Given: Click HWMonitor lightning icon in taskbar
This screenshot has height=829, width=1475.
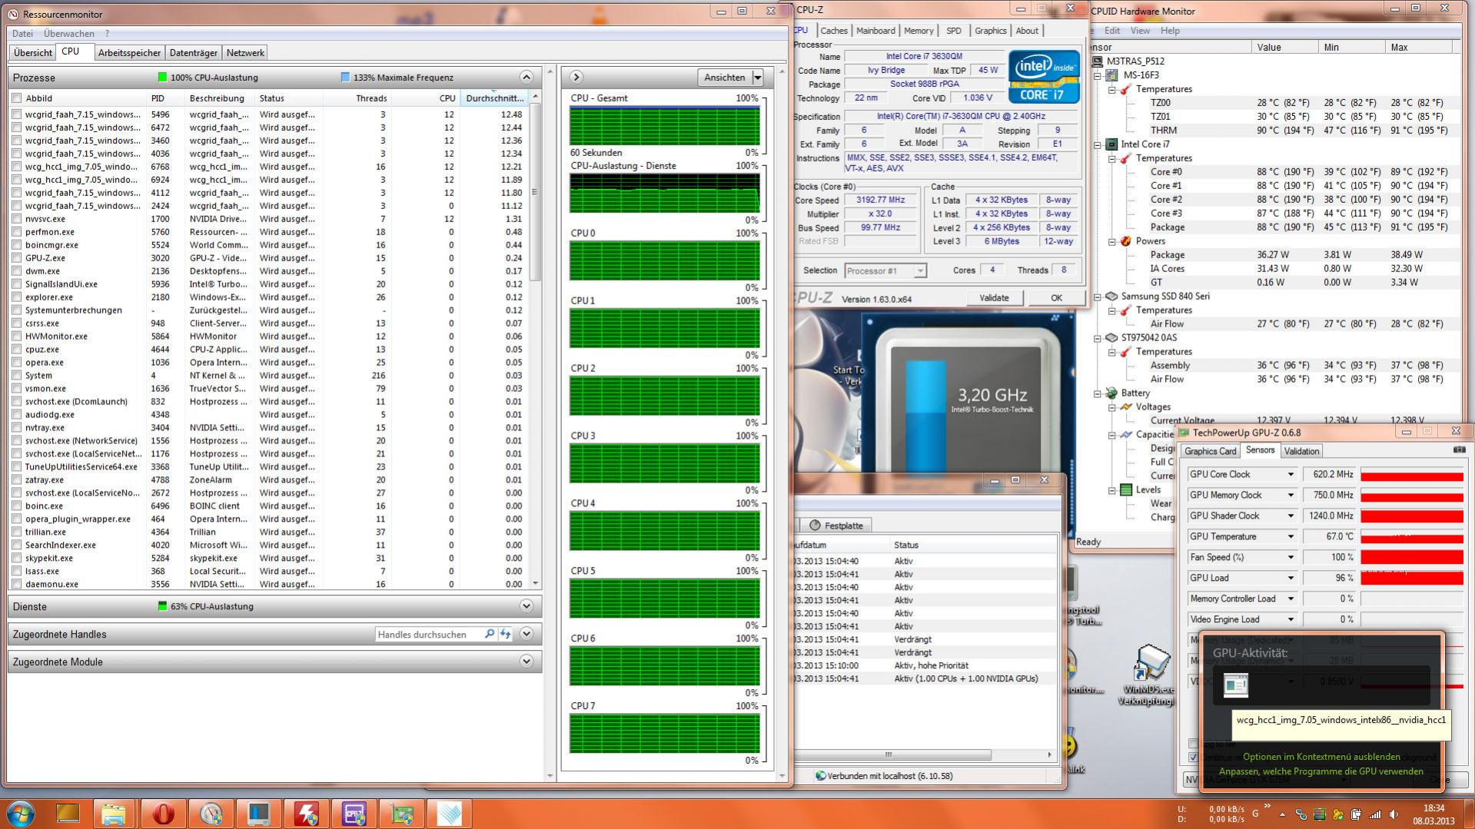Looking at the screenshot, I should point(307,814).
